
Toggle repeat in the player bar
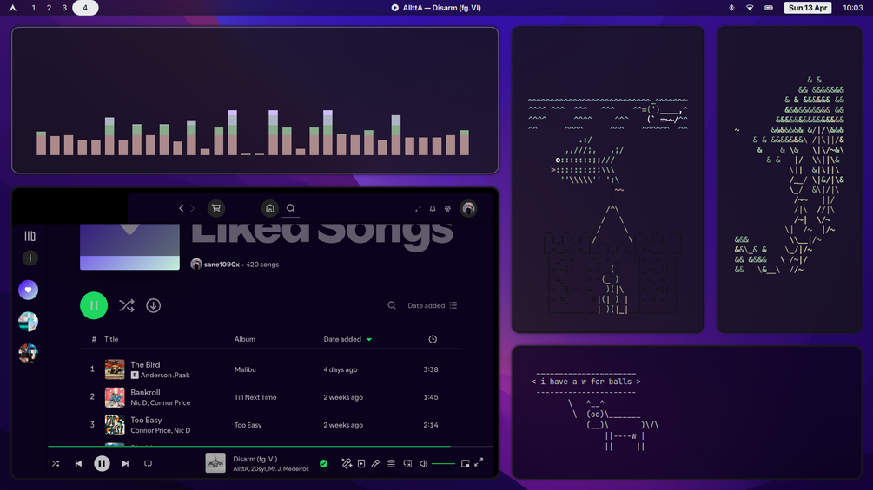tap(148, 463)
